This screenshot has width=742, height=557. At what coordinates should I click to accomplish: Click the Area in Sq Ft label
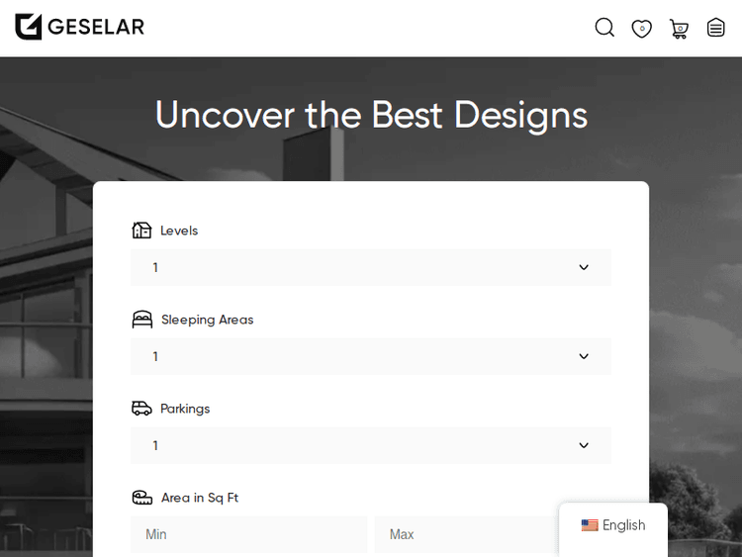(x=200, y=498)
